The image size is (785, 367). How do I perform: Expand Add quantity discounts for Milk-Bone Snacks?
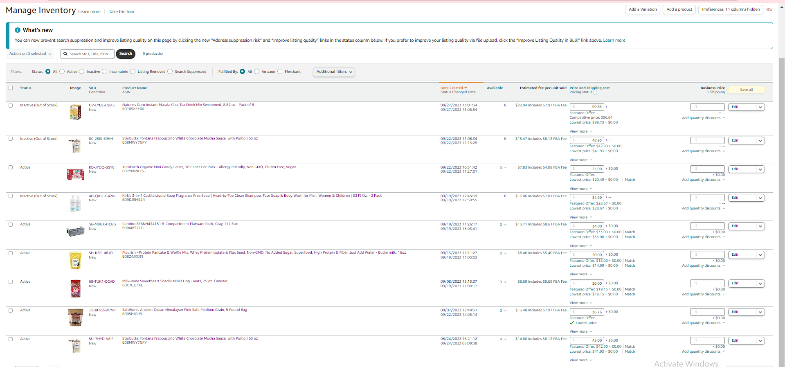[703, 294]
